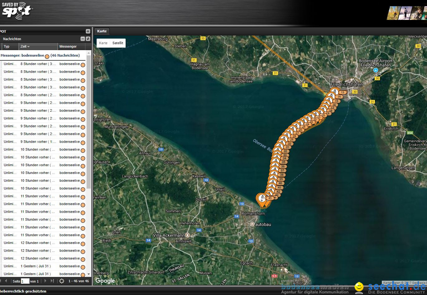Refresh the message list with the circular icon
Image resolution: width=427 pixels, height=295 pixels.
coord(62,281)
